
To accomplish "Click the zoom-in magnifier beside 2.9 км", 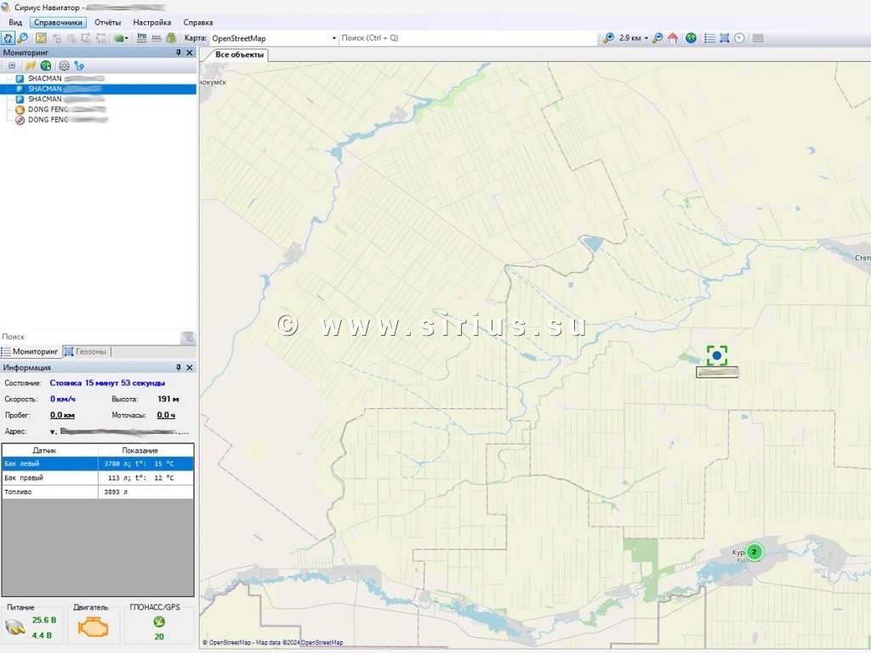I will click(x=608, y=38).
